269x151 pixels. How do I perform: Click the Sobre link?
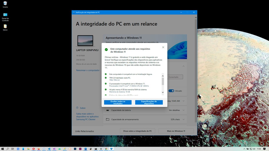tap(83, 108)
